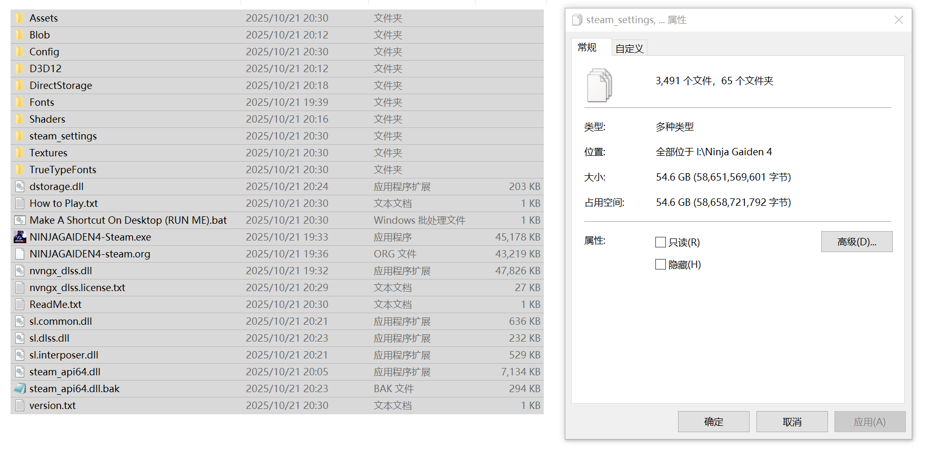Image resolution: width=947 pixels, height=459 pixels.
Task: Select the file name TrueTypeFonts
Action: coord(63,169)
